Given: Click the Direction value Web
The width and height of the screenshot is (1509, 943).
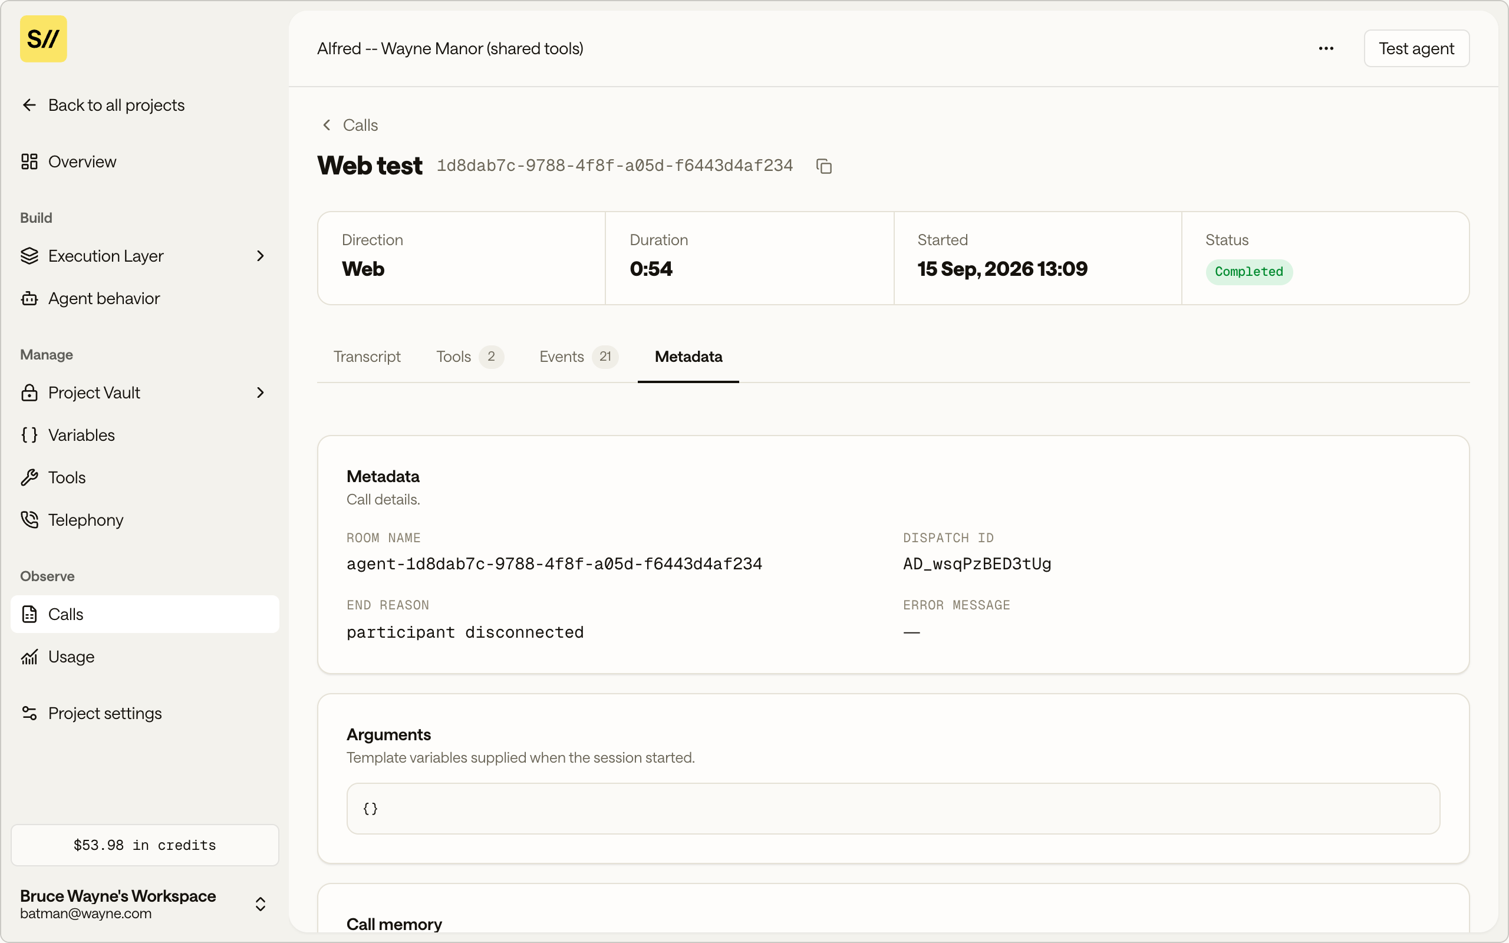Looking at the screenshot, I should 363,269.
